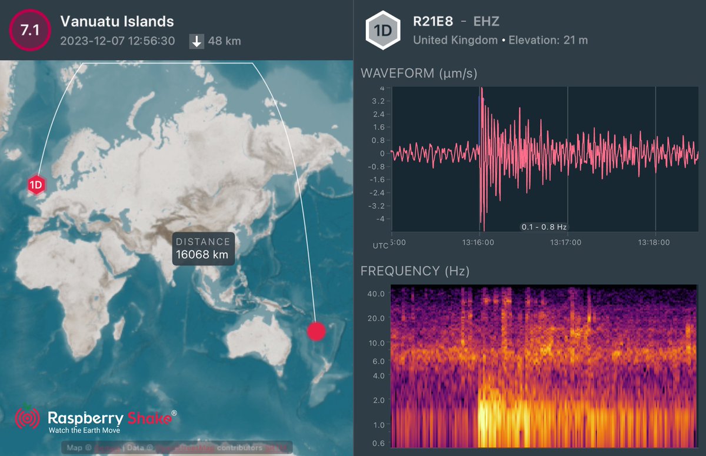706x456 pixels.
Task: Click the event time 2023-12-07 12:56:30
Action: coord(117,41)
